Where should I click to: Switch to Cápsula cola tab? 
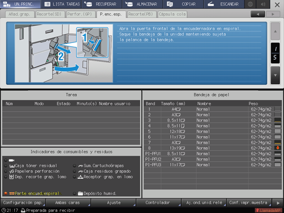tap(172, 14)
